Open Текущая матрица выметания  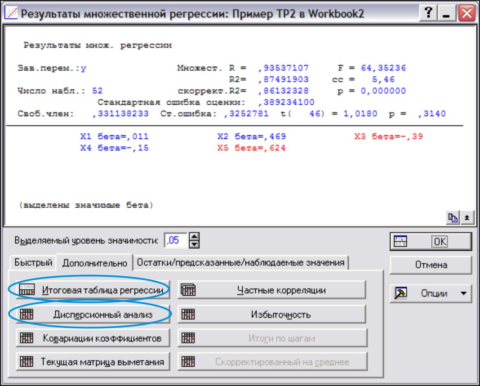(x=93, y=362)
